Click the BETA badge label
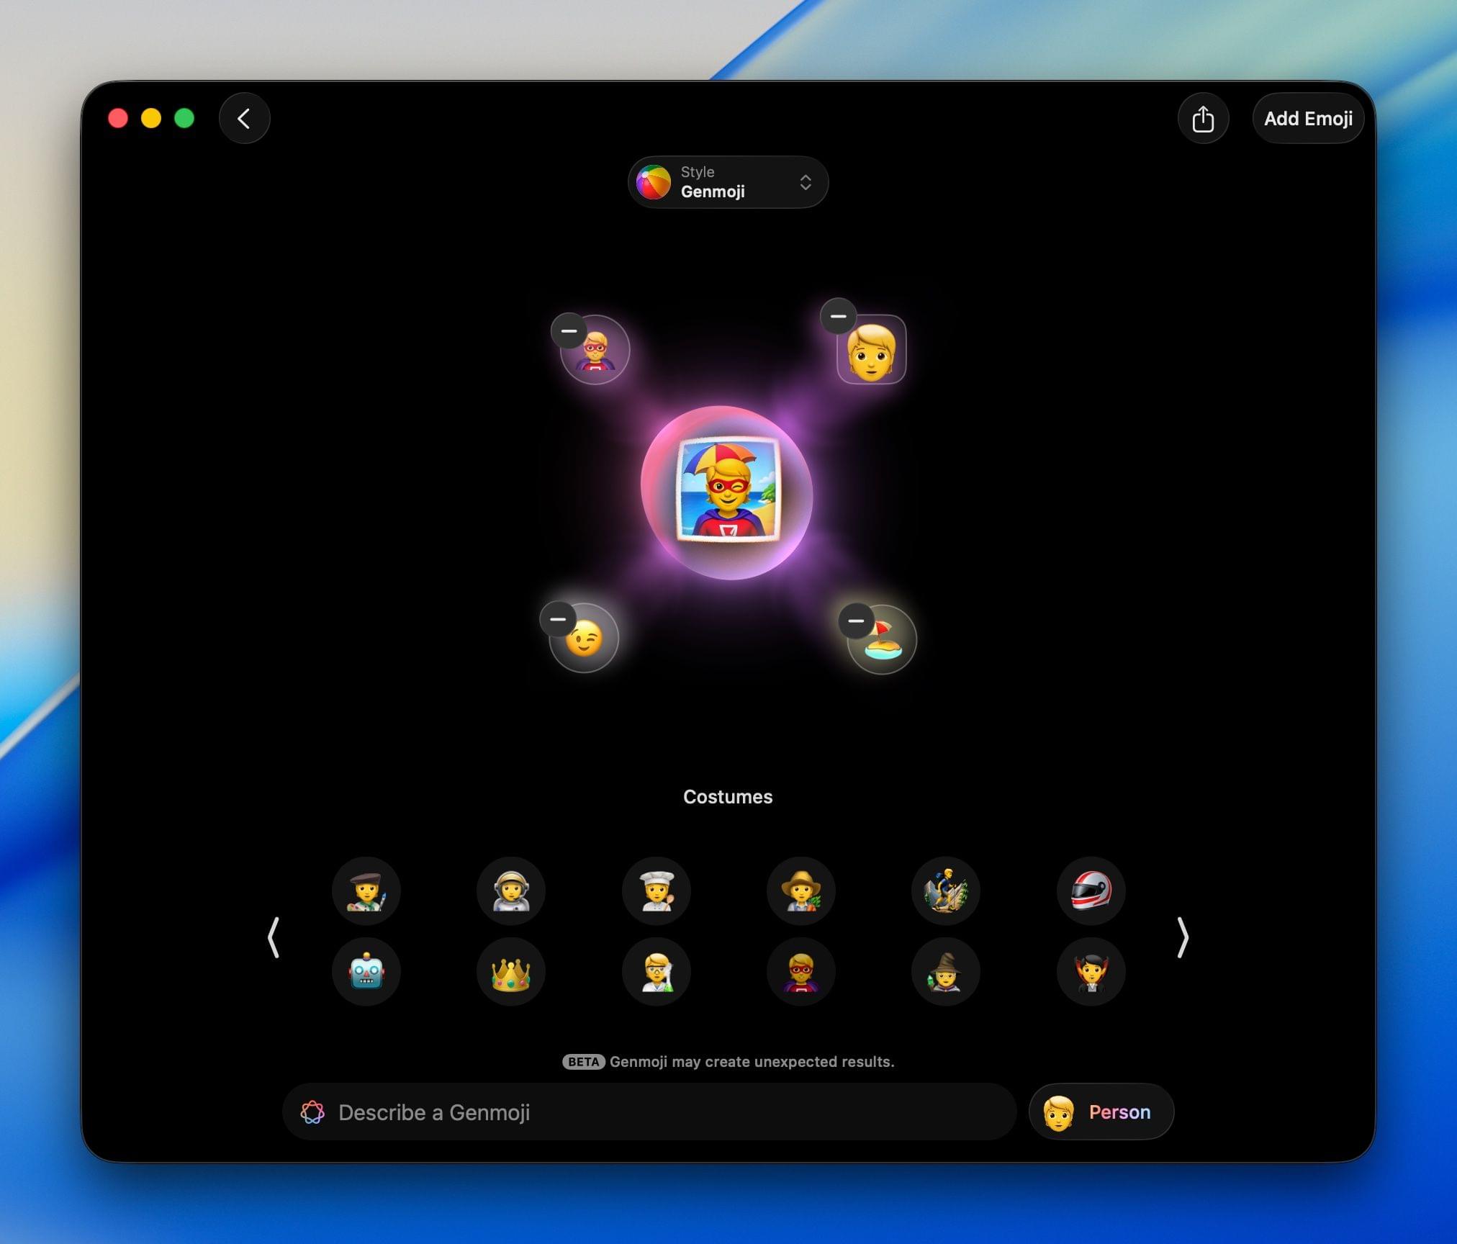This screenshot has width=1457, height=1244. tap(583, 1062)
